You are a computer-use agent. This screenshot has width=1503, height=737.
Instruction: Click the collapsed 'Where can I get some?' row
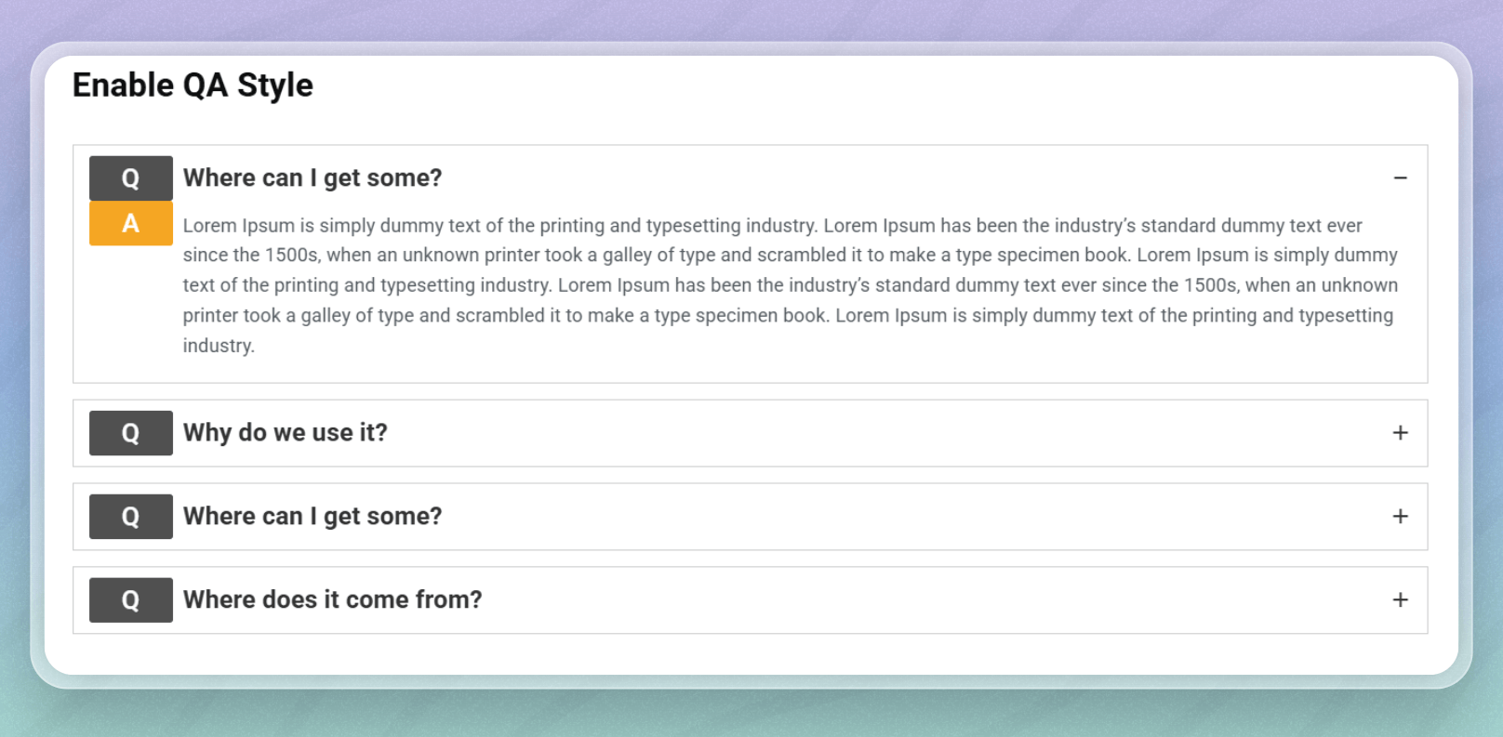313,517
